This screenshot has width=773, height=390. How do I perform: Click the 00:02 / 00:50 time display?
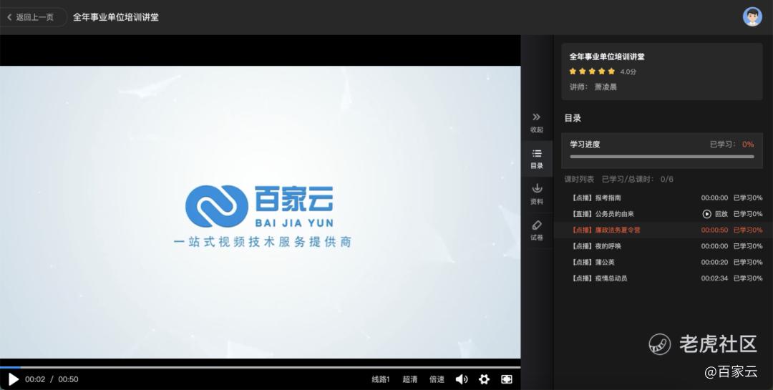(52, 379)
